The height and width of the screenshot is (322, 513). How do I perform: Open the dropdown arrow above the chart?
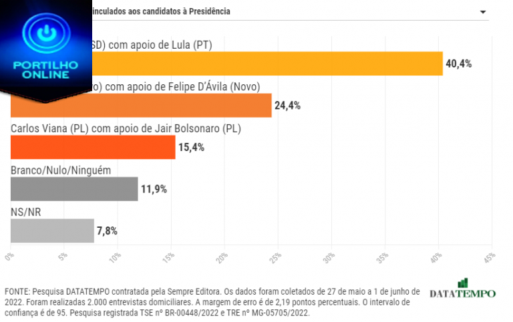click(483, 13)
